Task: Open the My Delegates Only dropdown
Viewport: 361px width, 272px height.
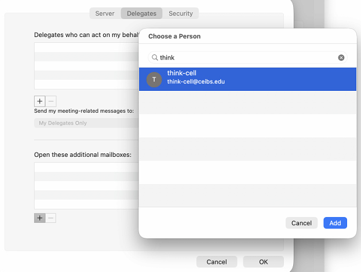Action: pyautogui.click(x=85, y=123)
